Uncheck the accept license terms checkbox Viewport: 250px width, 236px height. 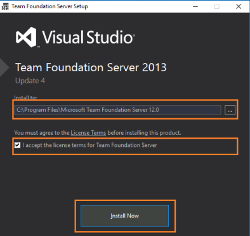click(17, 145)
